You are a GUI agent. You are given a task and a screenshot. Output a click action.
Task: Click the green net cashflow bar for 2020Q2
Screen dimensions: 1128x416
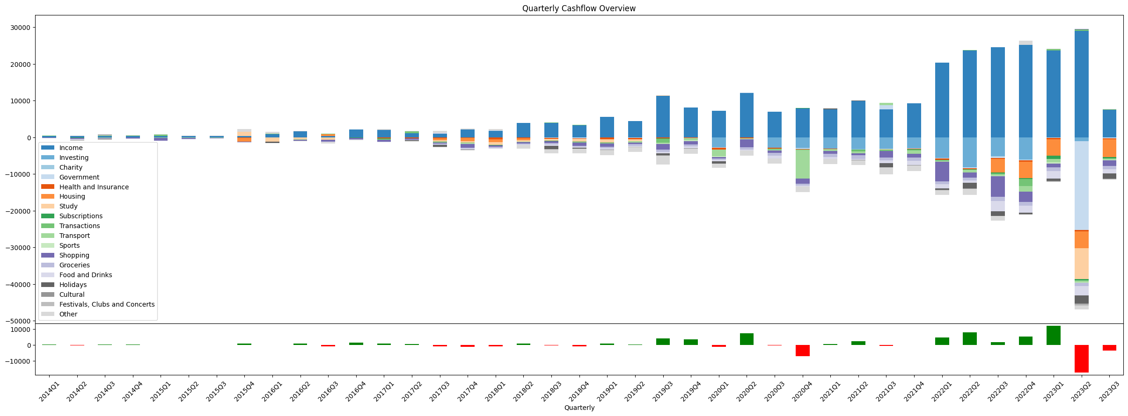coord(747,339)
